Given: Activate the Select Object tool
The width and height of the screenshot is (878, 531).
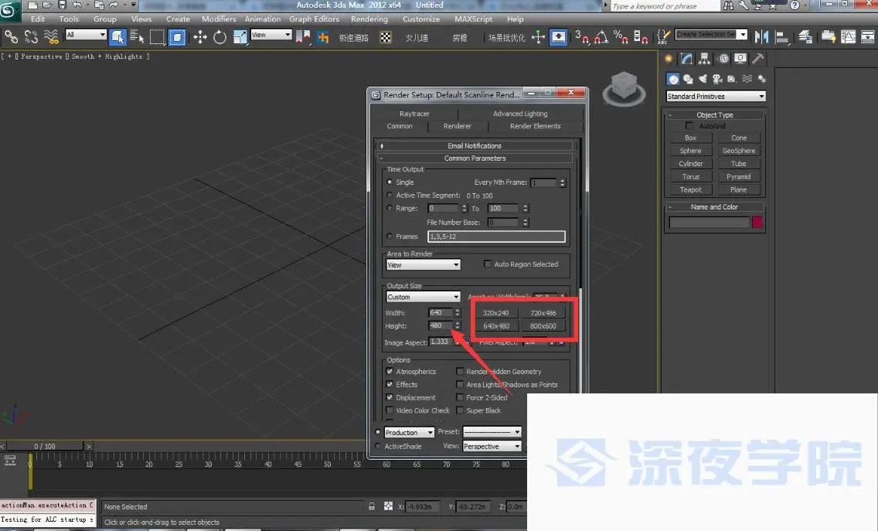Looking at the screenshot, I should click(117, 37).
